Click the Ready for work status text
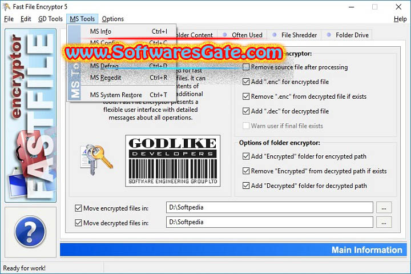 pos(25,268)
